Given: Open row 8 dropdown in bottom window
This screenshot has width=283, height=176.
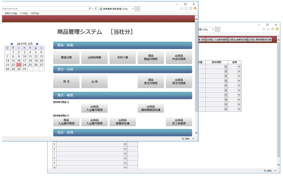Looking at the screenshot, I should 125,158.
